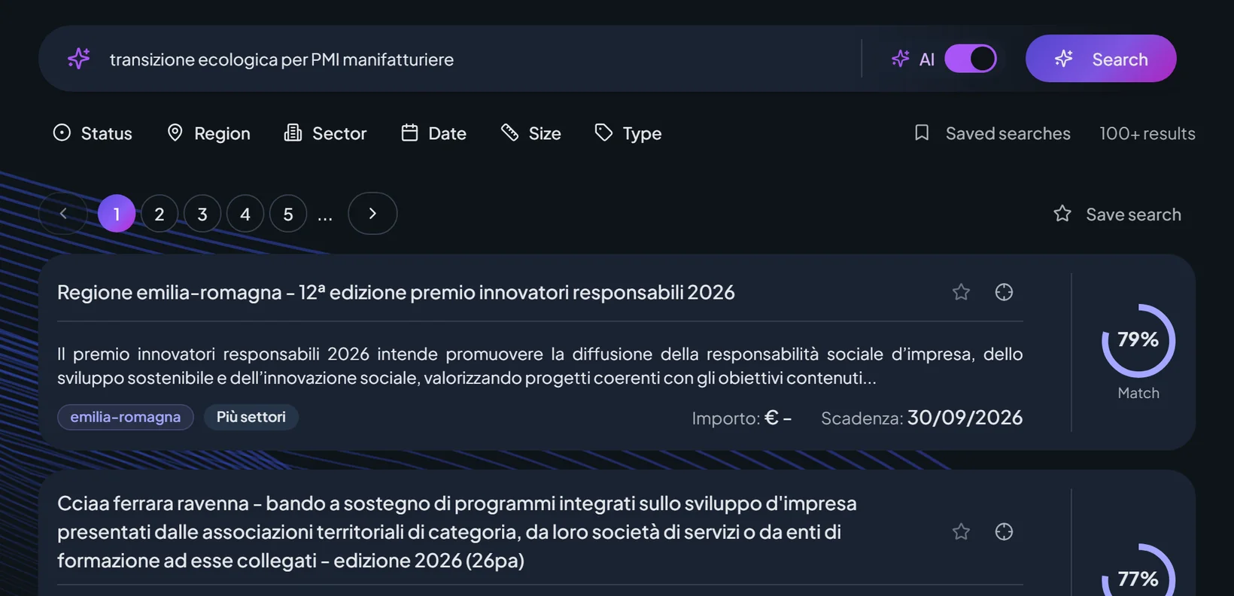Open the Size filter
The image size is (1234, 596).
coord(531,133)
